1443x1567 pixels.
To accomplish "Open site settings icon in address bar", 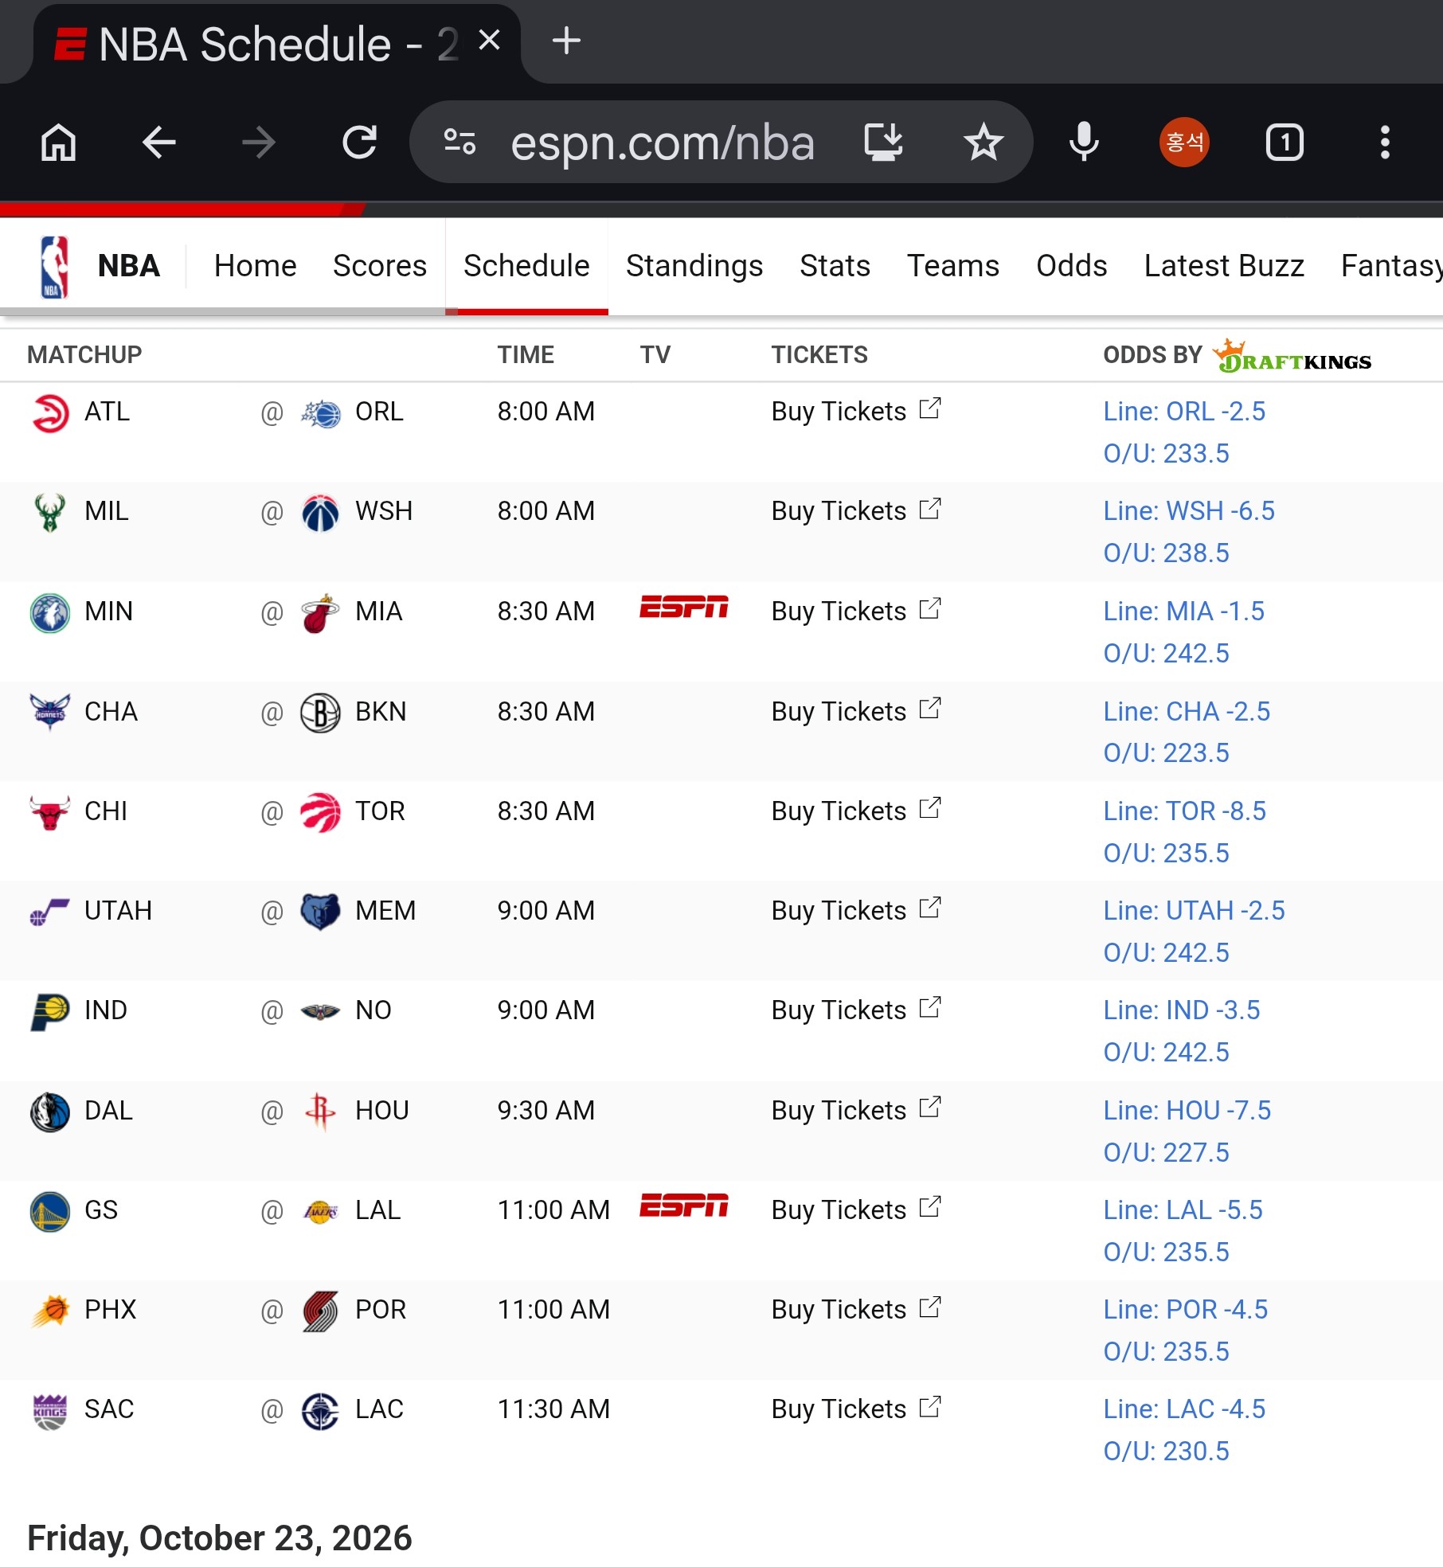I will coord(459,143).
